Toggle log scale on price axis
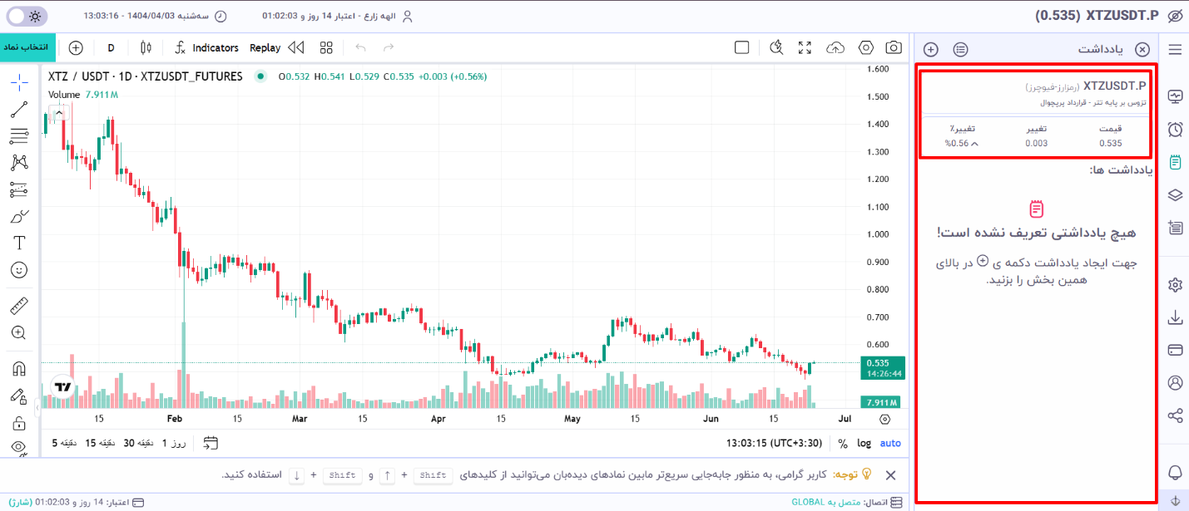The image size is (1189, 511). [x=865, y=443]
